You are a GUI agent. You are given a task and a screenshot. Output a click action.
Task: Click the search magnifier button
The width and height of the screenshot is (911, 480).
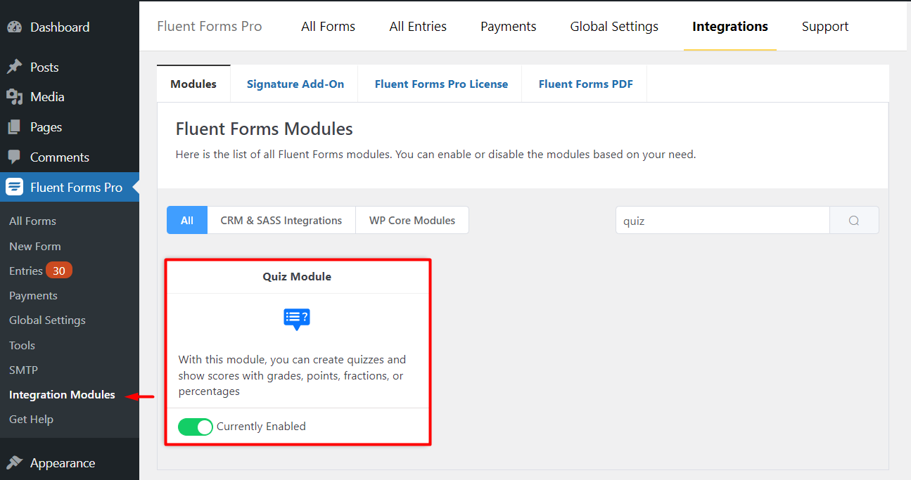854,220
